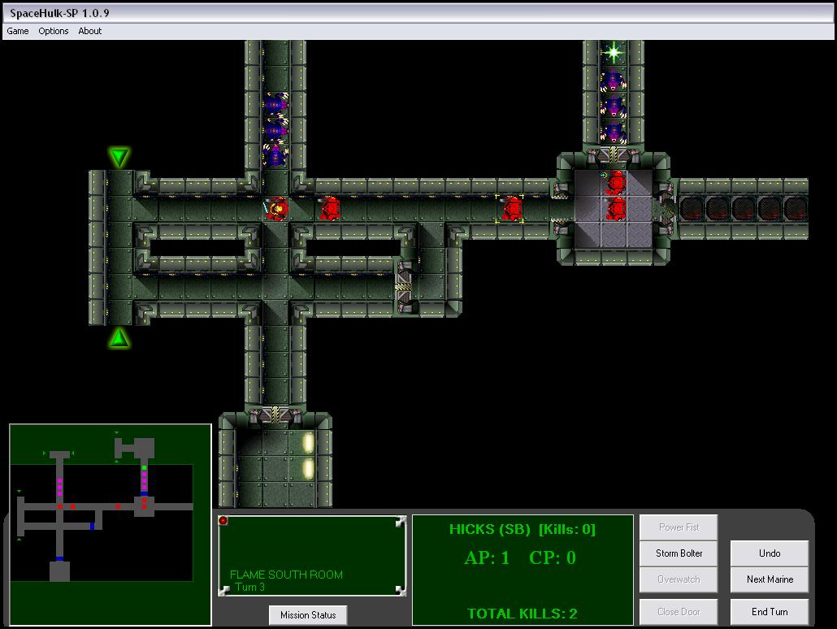Target the topmost genestealer in the right corridor
The width and height of the screenshot is (837, 629).
[x=614, y=82]
